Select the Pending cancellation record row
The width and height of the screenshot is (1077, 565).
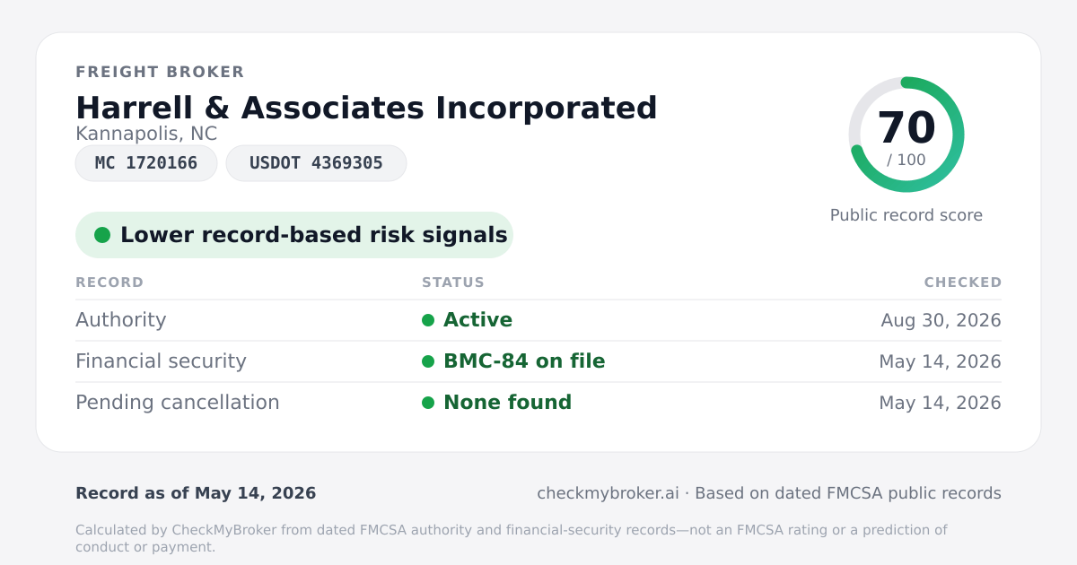pos(538,403)
